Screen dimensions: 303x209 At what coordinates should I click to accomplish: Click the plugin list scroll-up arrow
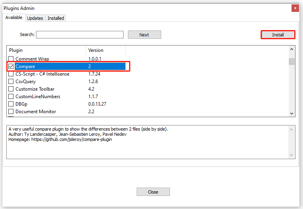292,49
